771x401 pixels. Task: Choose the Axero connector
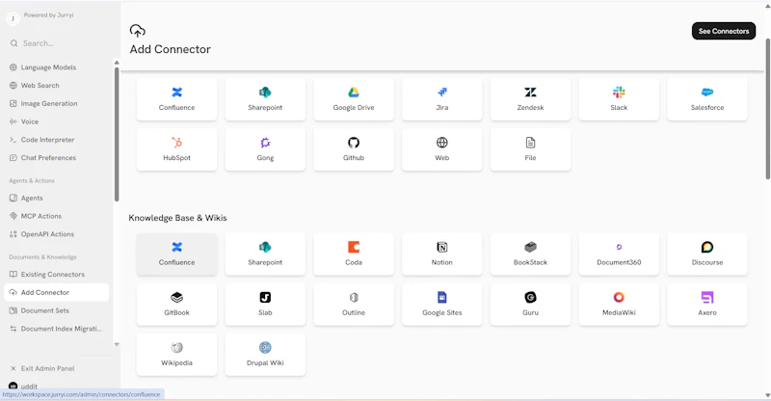click(x=707, y=304)
